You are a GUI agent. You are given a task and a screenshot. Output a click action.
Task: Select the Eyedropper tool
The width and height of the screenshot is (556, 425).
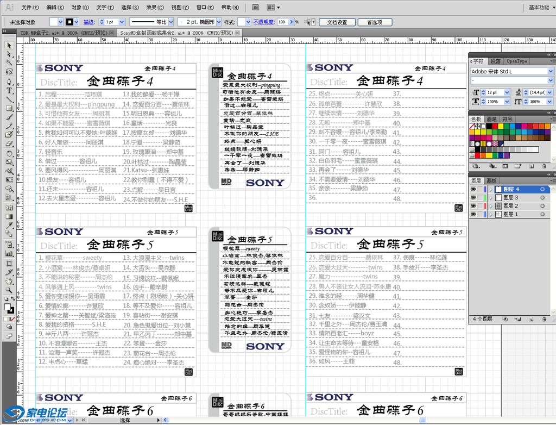click(9, 226)
